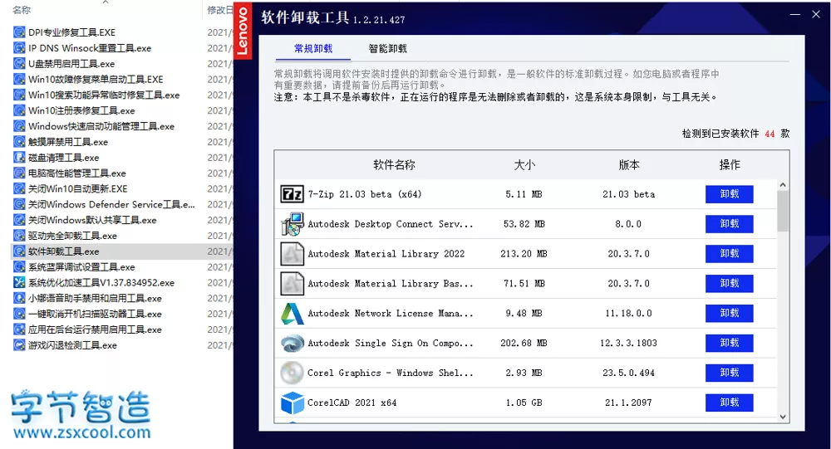
Task: Click the 修改日期 column header in Explorer
Action: pos(219,10)
